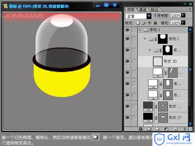Click link box beside 形状 30 eye
The height and width of the screenshot is (146, 195).
134,62
